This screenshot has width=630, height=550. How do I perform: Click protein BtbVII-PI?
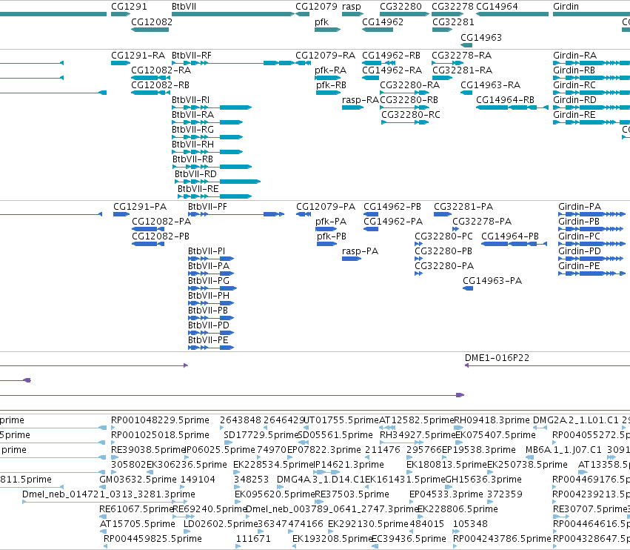[211, 259]
